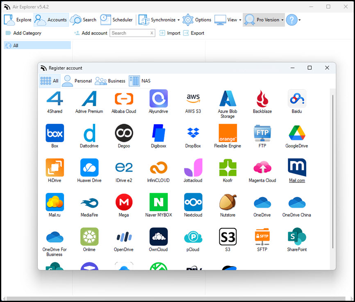Show Business account types
The image size is (355, 302).
[110, 81]
